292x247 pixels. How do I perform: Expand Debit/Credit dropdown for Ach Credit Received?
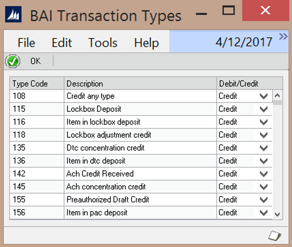click(x=263, y=174)
